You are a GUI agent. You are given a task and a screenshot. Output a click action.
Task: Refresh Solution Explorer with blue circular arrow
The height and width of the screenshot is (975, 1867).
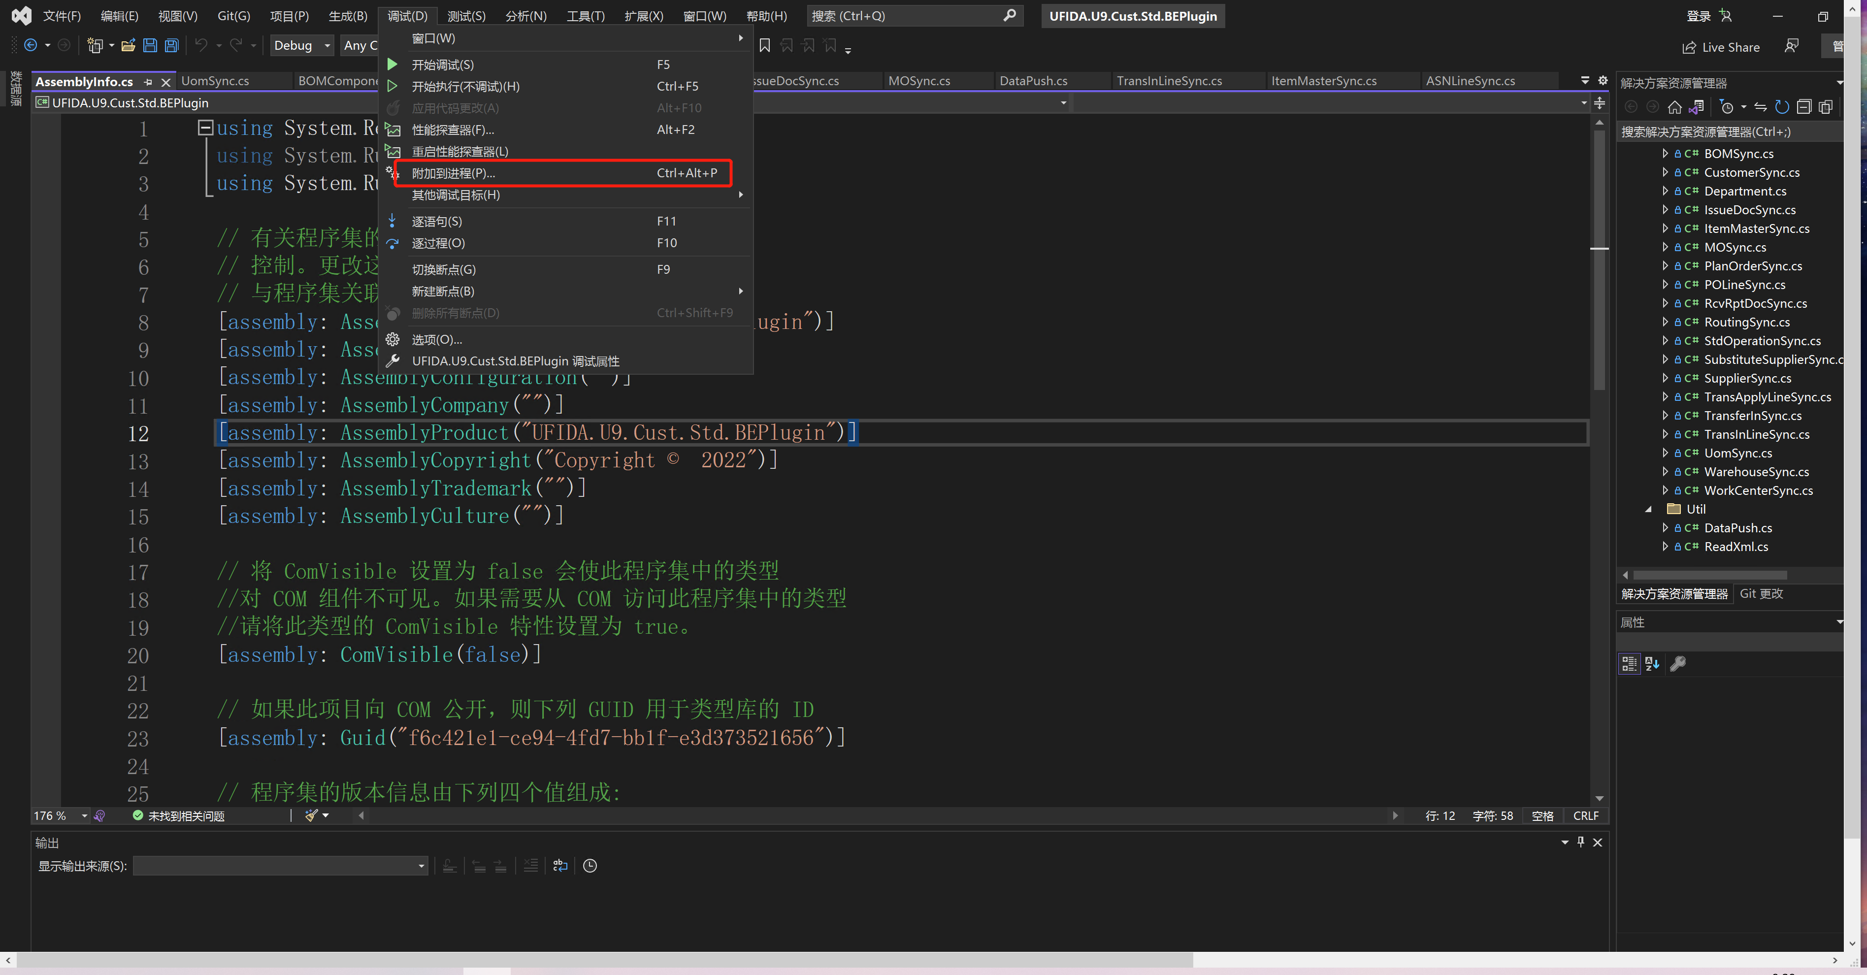click(1782, 107)
